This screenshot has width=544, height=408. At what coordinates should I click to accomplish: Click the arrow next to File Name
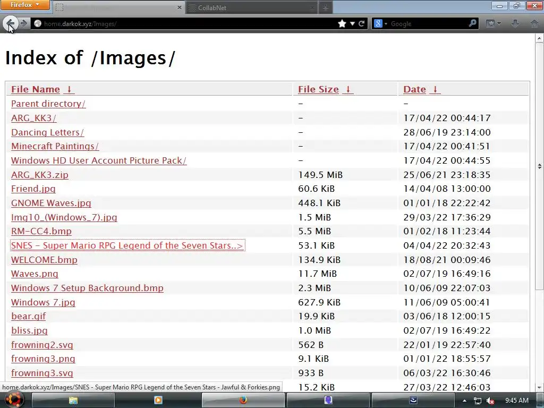click(69, 89)
